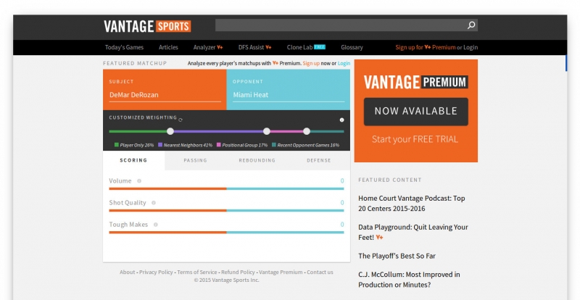The width and height of the screenshot is (580, 300).
Task: Click second slider handle after Nearest Neighbors
Action: tap(267, 131)
